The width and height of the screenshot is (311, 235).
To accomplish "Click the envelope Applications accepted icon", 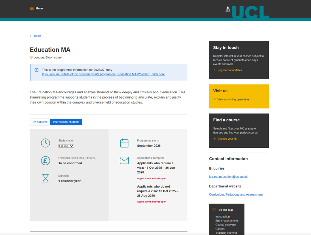I will (124, 161).
